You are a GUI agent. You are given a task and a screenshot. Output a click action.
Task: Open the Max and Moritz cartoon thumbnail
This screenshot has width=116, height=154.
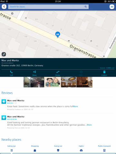point(53,82)
